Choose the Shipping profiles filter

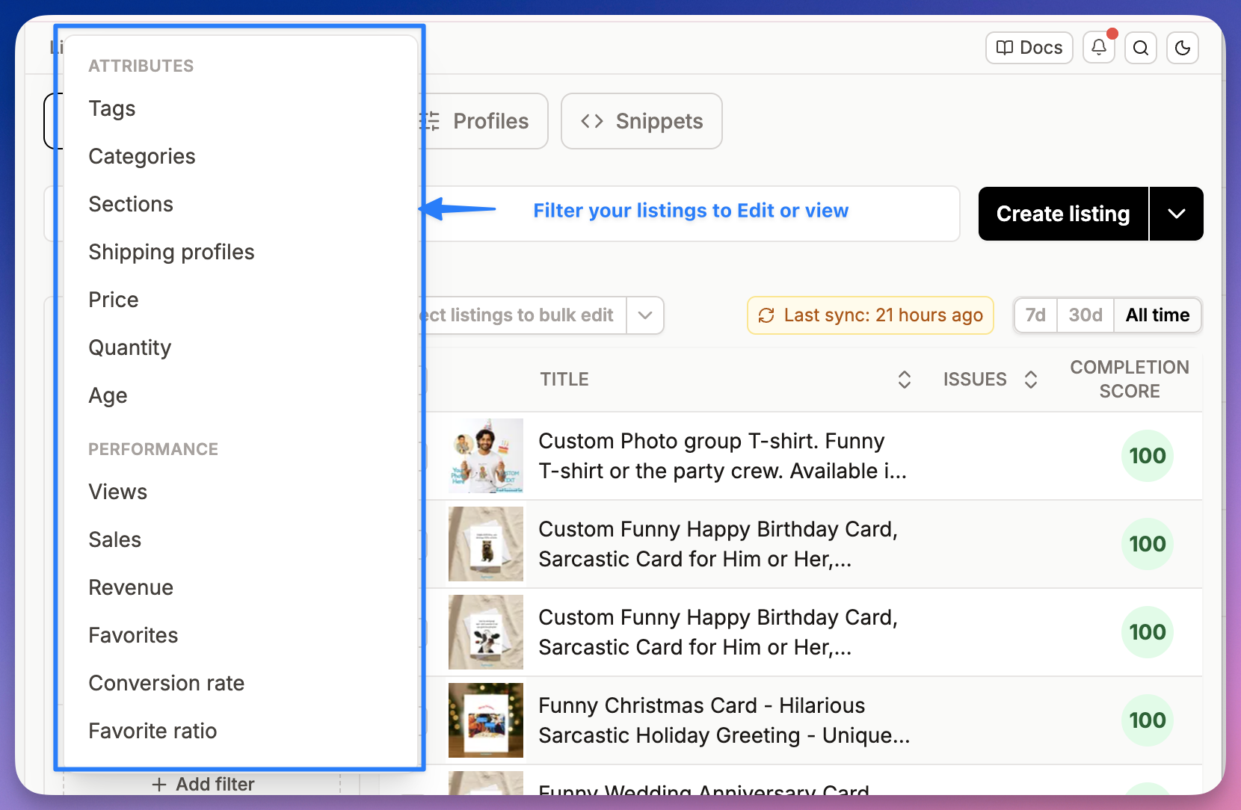click(x=171, y=252)
